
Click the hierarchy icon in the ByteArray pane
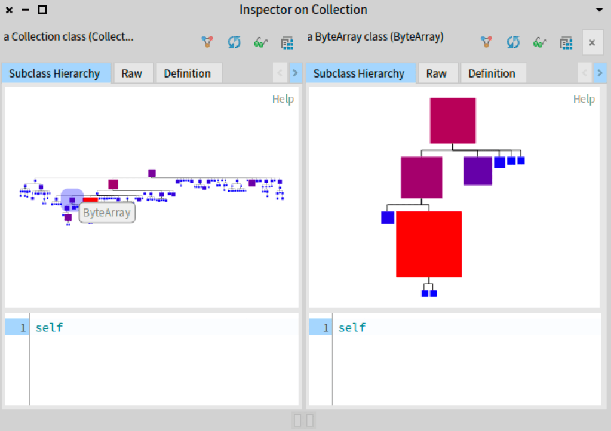pyautogui.click(x=486, y=42)
